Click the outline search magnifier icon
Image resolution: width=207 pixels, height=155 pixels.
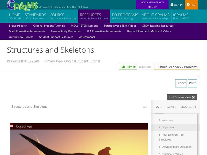tap(195, 107)
